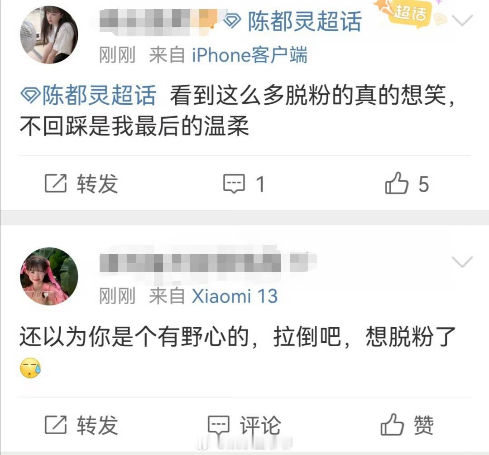Tap the thumbs-up 赞 icon on second post
This screenshot has width=489, height=455.
(392, 425)
